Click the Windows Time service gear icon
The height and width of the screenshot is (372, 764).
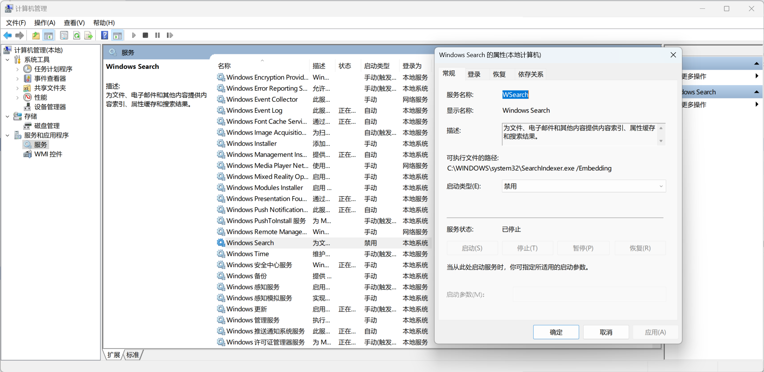click(221, 254)
